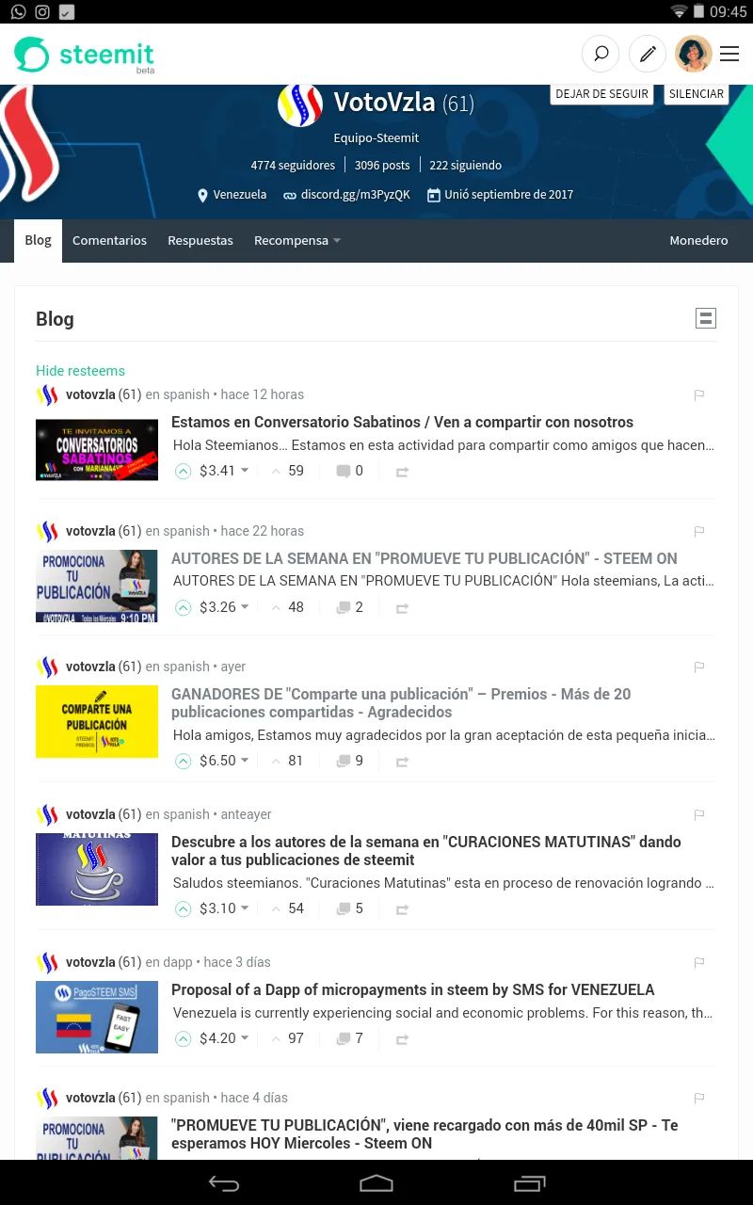The image size is (753, 1205).
Task: Flag the GANADORES post
Action: click(699, 667)
